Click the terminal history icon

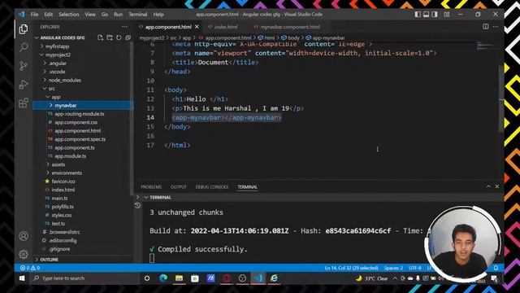pos(137,206)
